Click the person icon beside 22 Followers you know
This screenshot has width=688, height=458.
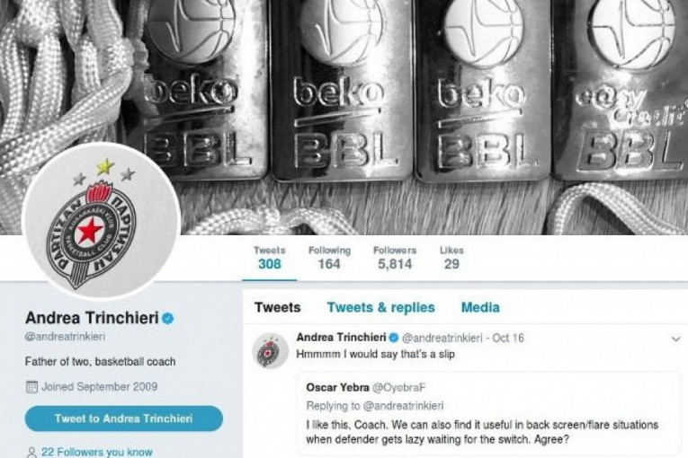tap(31, 452)
